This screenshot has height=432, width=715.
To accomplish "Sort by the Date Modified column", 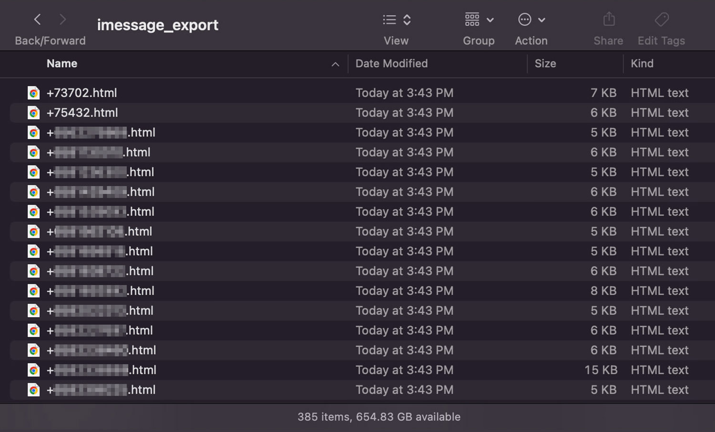I will (391, 63).
